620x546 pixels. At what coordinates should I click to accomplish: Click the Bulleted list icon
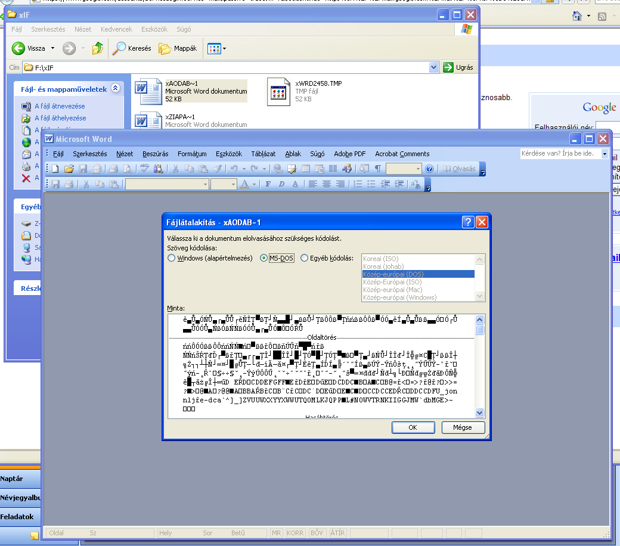tap(371, 184)
